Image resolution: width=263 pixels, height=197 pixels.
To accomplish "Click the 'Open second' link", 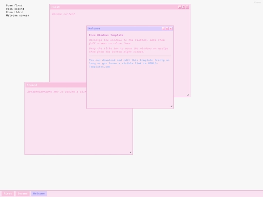I will [x=15, y=9].
